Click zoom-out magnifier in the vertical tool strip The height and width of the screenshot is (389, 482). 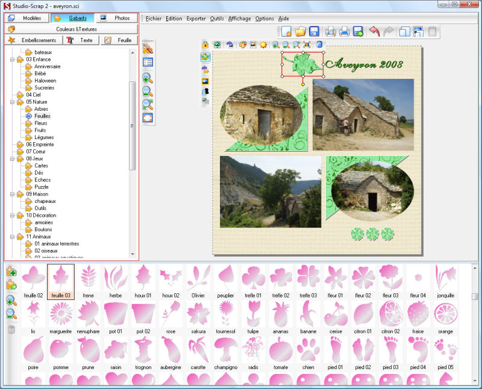click(x=148, y=92)
